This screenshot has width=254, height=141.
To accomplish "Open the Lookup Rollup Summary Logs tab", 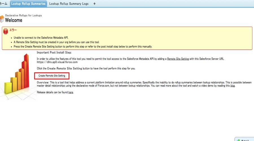I will (69, 4).
